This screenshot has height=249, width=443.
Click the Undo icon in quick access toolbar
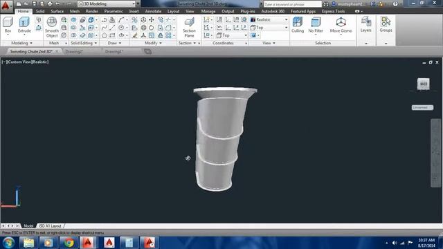(x=57, y=3)
